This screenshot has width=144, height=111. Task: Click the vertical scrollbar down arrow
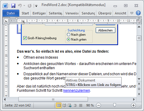[139, 79]
